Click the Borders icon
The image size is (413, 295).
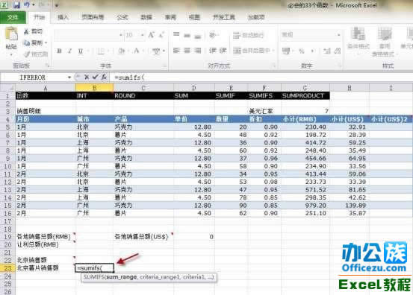(x=100, y=51)
